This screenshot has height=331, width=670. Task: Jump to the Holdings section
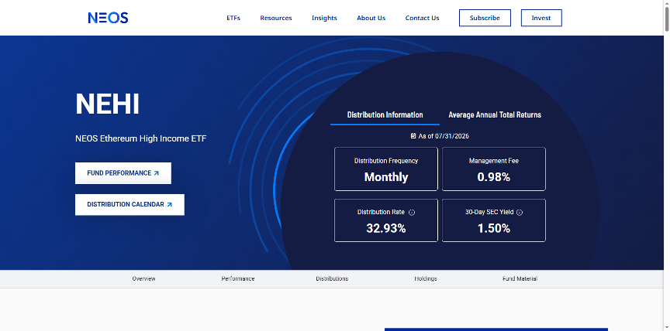point(426,278)
